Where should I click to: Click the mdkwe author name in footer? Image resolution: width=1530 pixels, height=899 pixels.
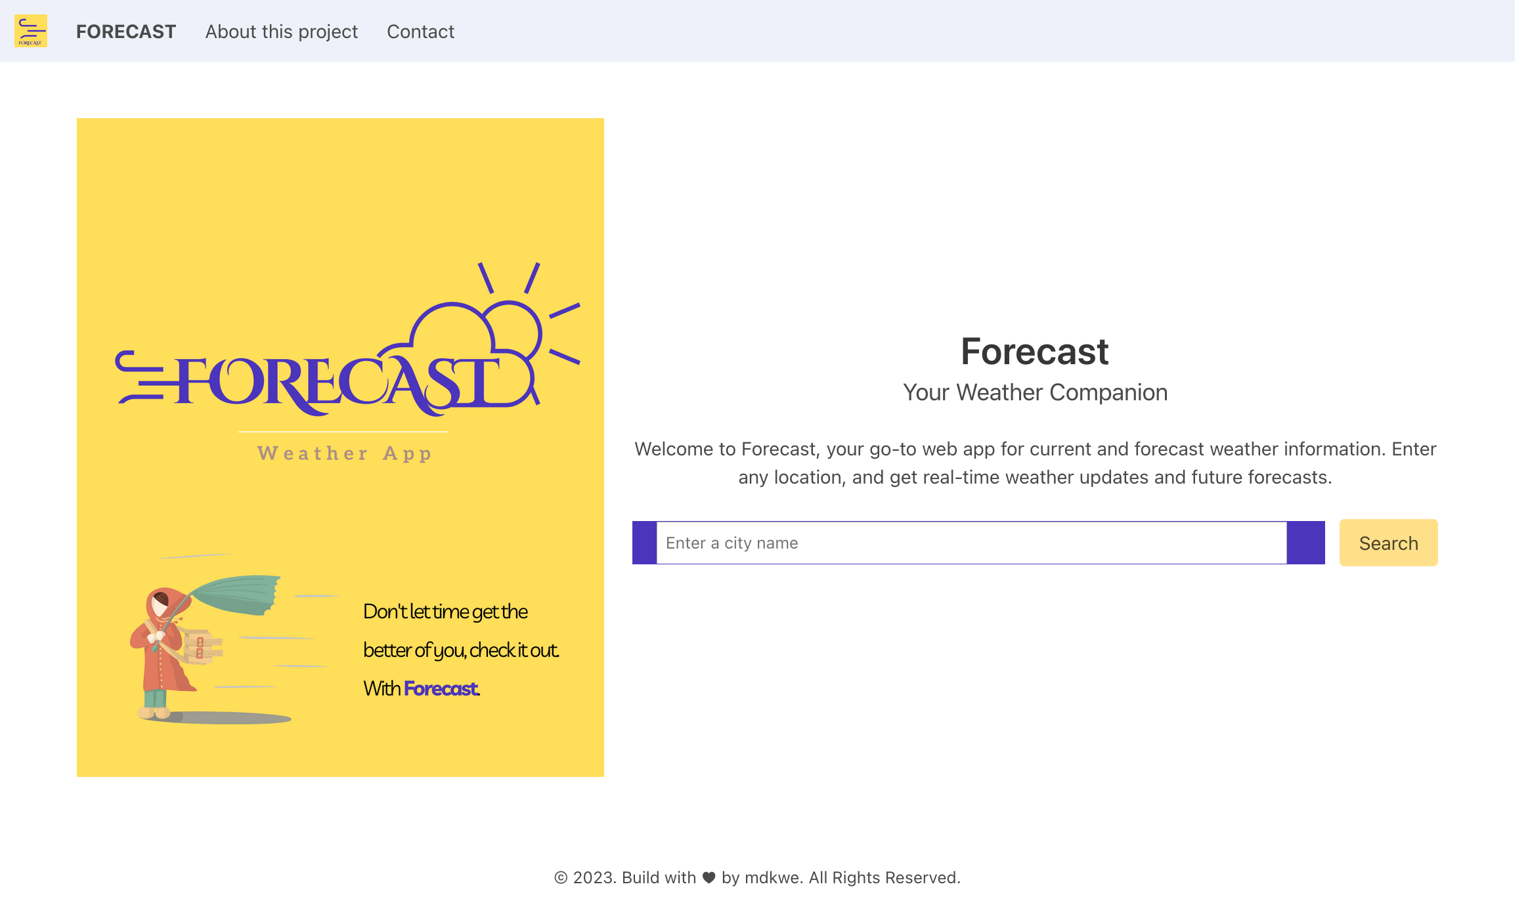[x=772, y=877]
